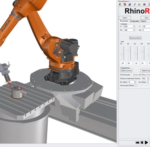Enable the Advanced offsets checkbox
This screenshot has width=150, height=147.
click(136, 86)
